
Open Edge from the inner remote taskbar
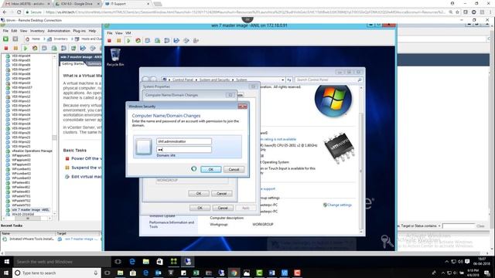(x=132, y=262)
